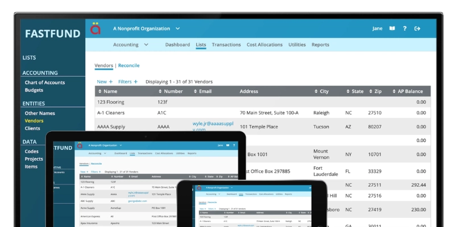This screenshot has height=227, width=455.
Task: Click the FASTFUND title on the monitor
Action: (x=52, y=33)
